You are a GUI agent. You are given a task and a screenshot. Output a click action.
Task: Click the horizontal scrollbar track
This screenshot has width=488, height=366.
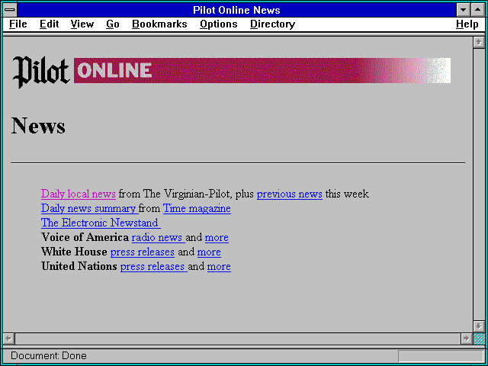coord(237,339)
